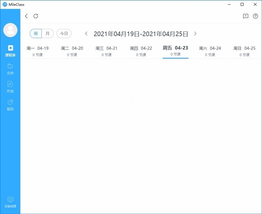The width and height of the screenshot is (262, 214).
Task: Click the refresh icon in toolbar
Action: [x=36, y=16]
